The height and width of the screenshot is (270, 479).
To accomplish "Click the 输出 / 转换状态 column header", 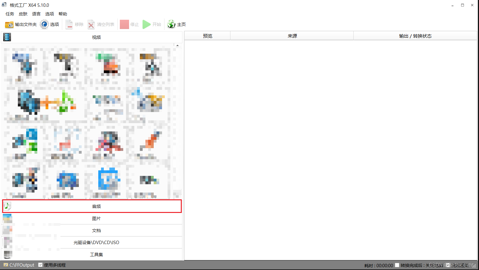I will coord(415,36).
